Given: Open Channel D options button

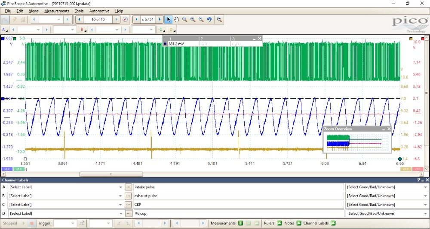Looking at the screenshot, I should tap(172, 30).
